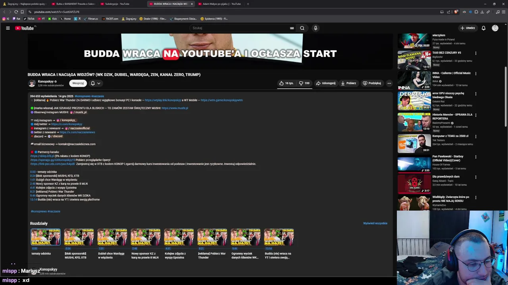Select the Nowy sponsor KZ chapter thumbnail
This screenshot has width=508, height=285.
coord(146,237)
